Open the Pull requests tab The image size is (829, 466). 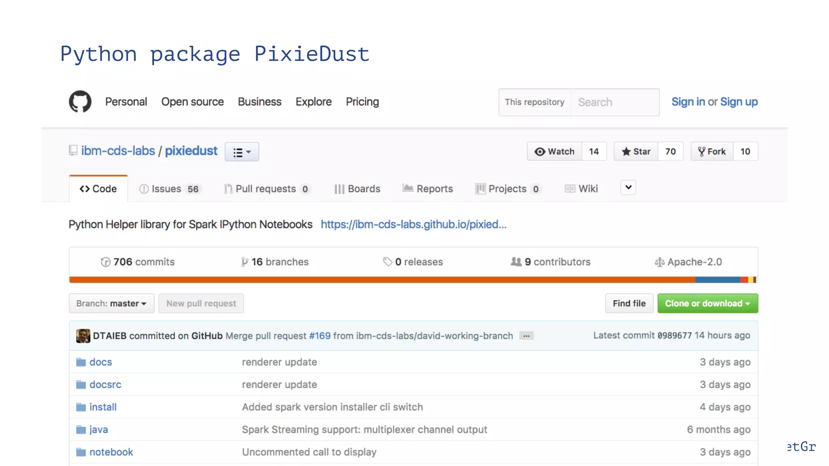click(x=266, y=189)
